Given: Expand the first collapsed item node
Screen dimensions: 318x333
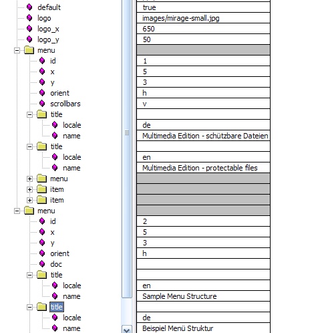Looking at the screenshot, I should pyautogui.click(x=29, y=189).
